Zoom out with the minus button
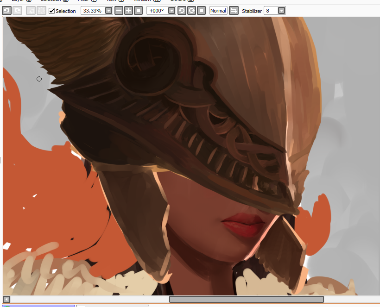The height and width of the screenshot is (307, 380). (x=119, y=11)
